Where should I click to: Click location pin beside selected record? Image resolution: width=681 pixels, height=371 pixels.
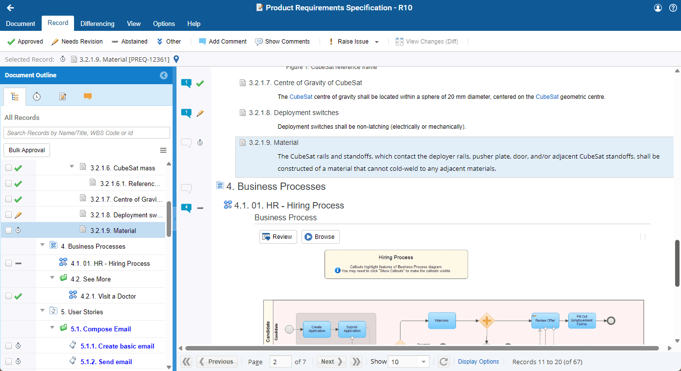177,59
